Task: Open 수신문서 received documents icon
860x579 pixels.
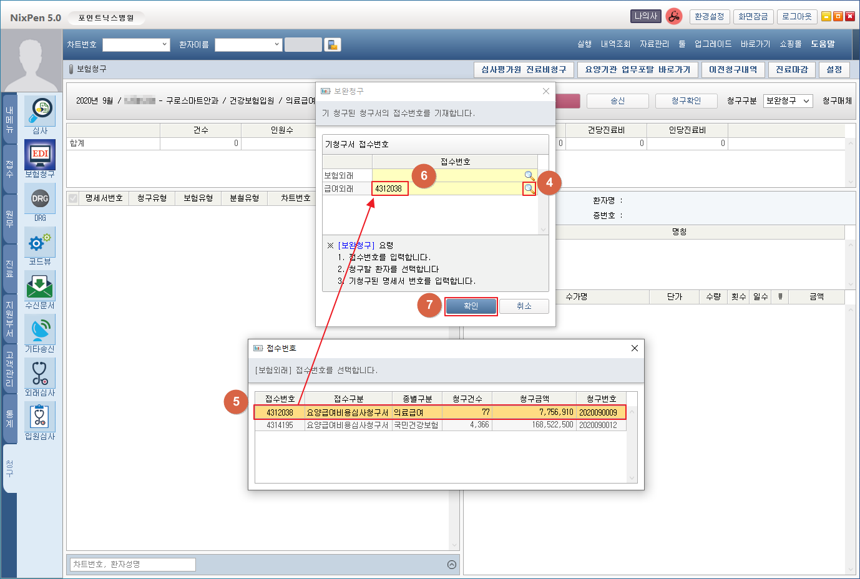Action: (40, 286)
